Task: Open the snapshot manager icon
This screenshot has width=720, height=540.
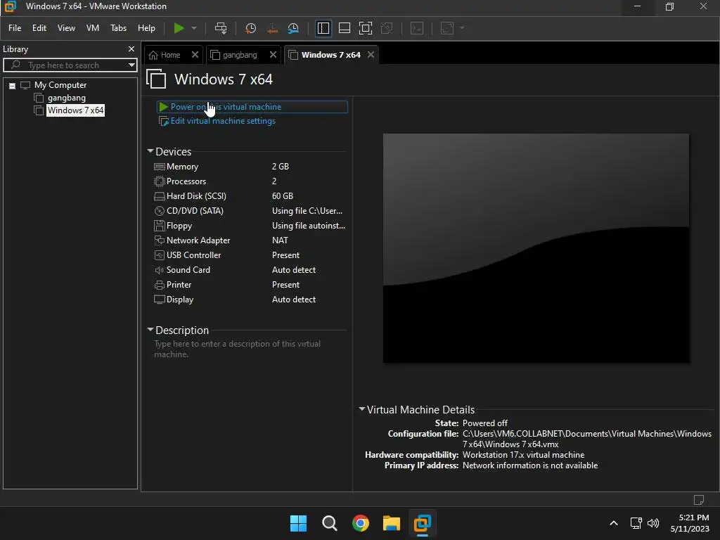Action: click(293, 28)
